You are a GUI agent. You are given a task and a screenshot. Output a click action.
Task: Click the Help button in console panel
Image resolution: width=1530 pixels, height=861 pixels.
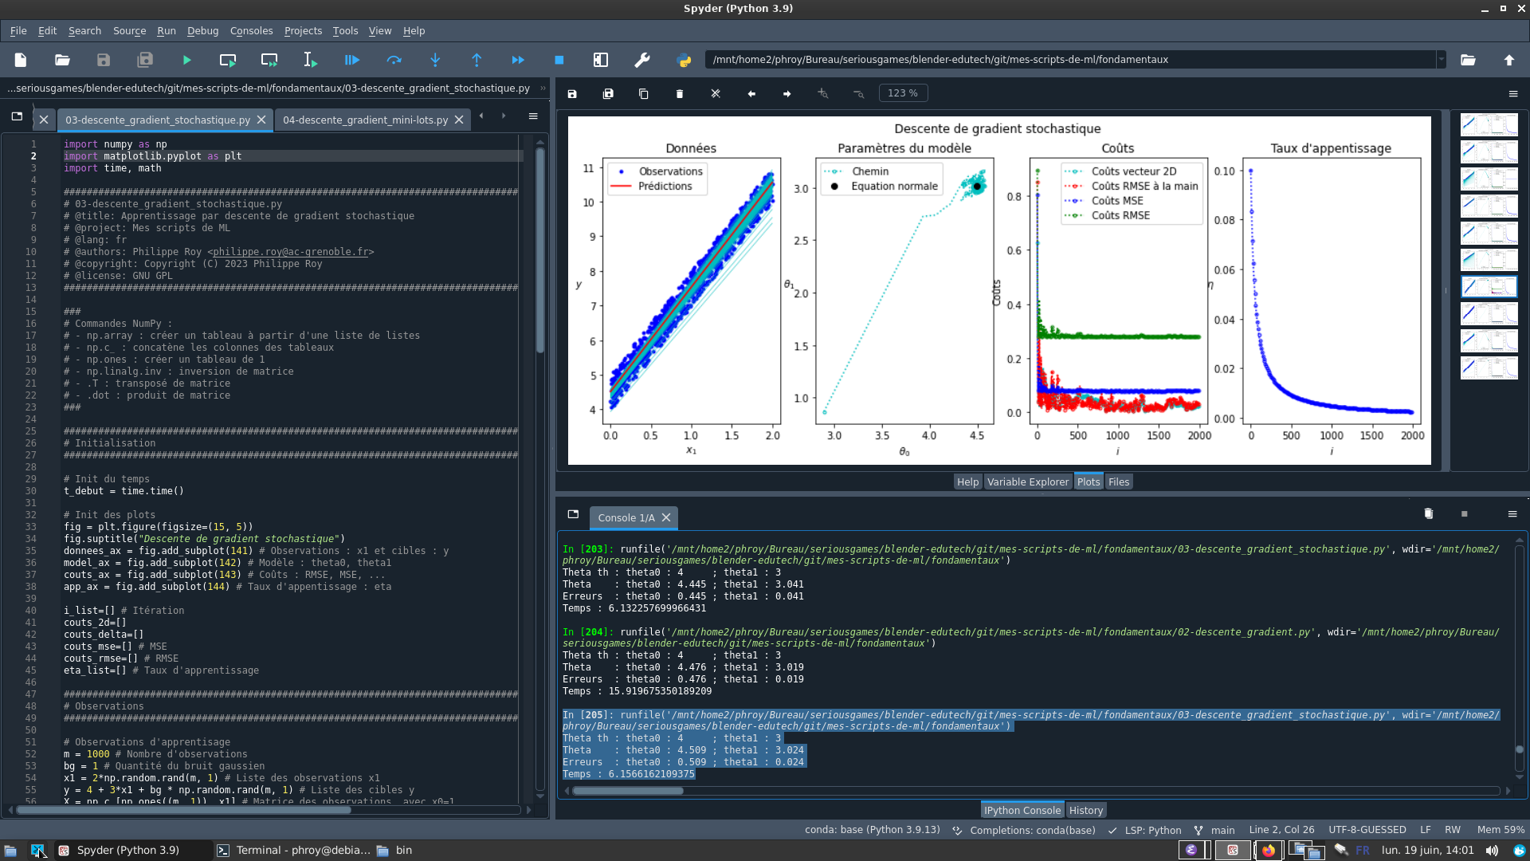(x=966, y=481)
